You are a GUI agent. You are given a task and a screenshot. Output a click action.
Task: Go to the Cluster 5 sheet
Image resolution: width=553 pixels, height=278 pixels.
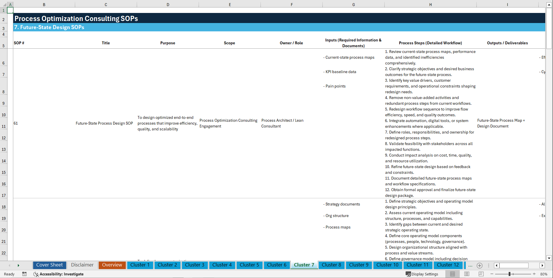click(x=249, y=265)
